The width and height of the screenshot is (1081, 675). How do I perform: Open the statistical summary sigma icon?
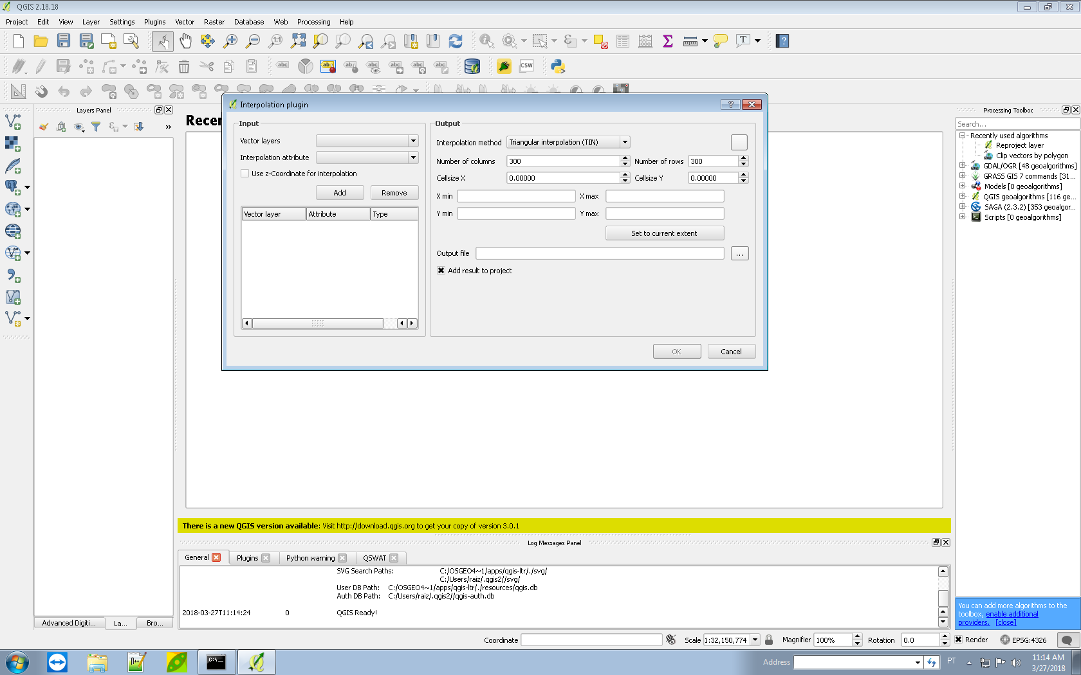point(668,41)
